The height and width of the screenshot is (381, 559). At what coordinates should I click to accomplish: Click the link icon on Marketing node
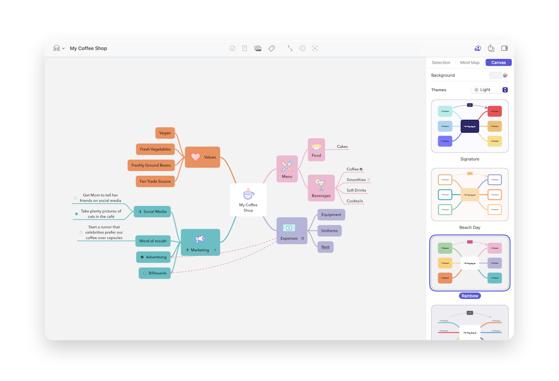pos(215,250)
